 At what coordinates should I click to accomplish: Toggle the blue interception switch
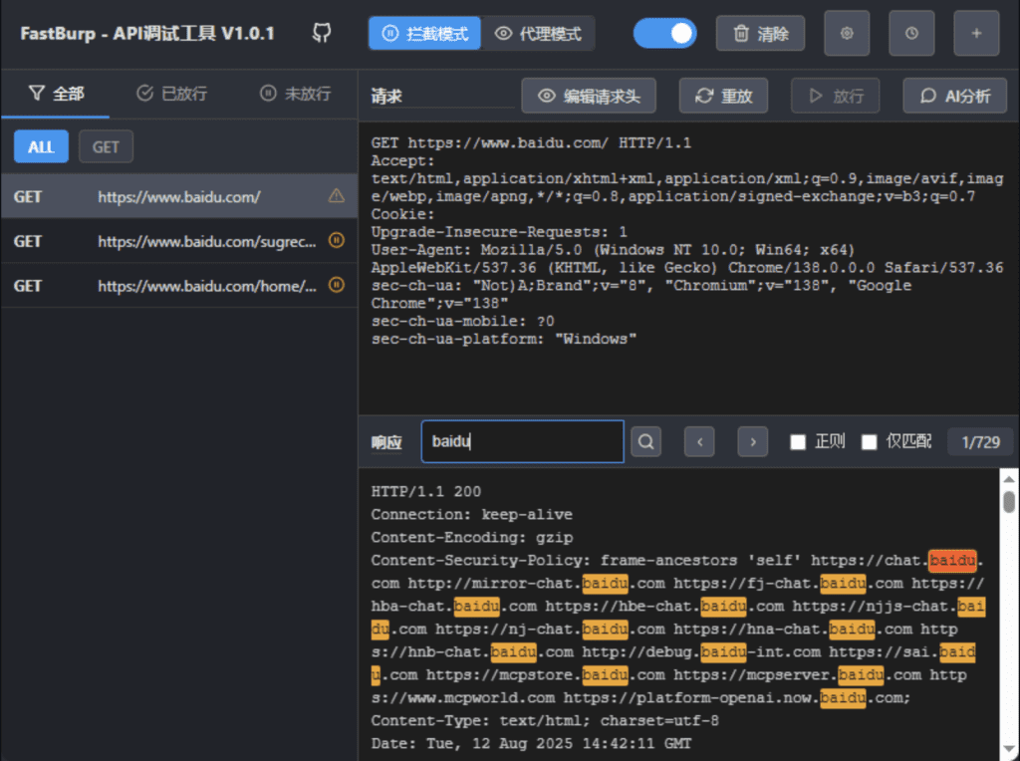(664, 33)
